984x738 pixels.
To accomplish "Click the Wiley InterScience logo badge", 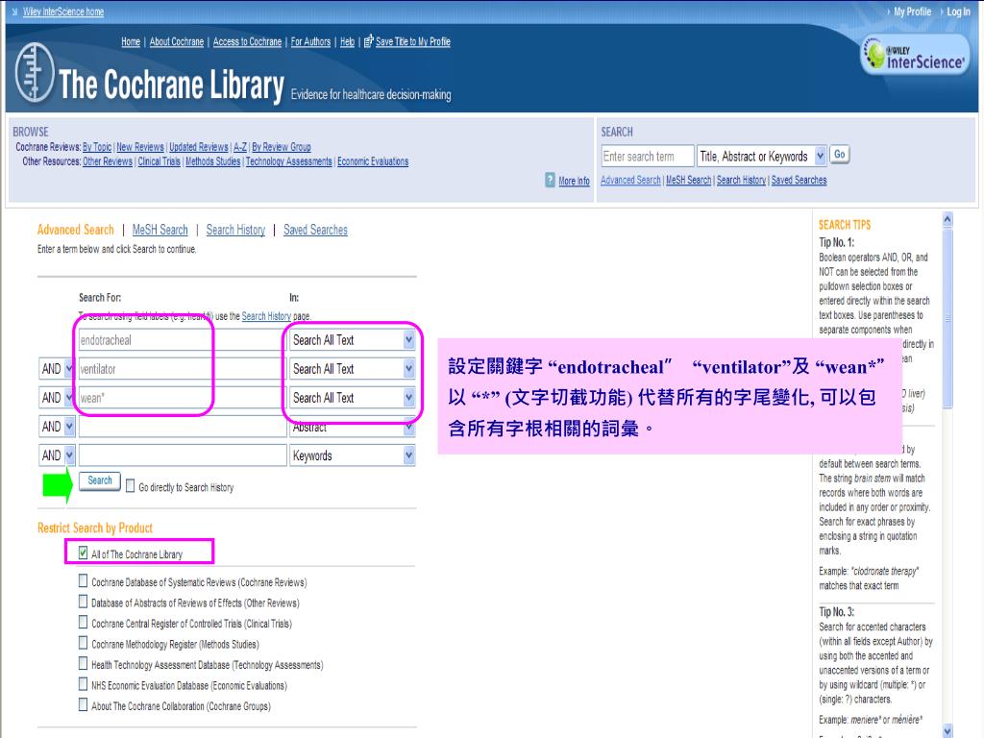I will (x=915, y=55).
